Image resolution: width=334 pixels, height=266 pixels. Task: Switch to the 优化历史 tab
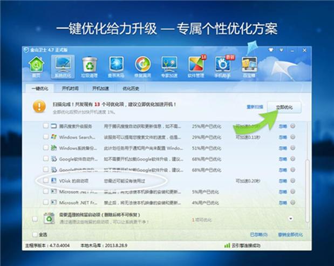coord(131,88)
